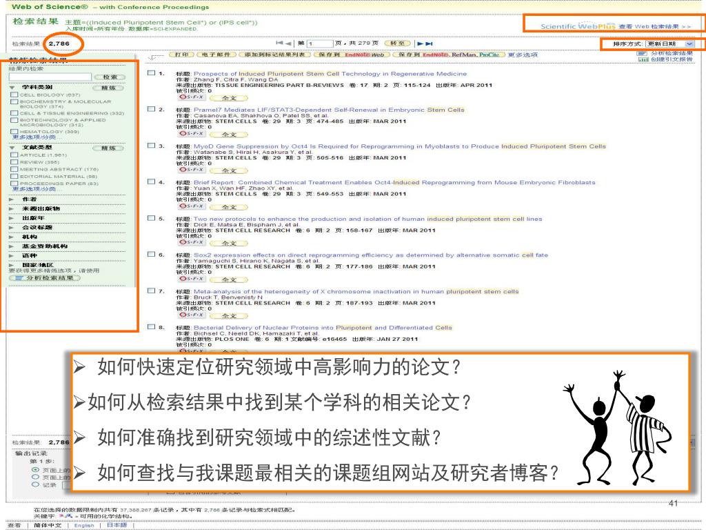Expand the 会议标题 refine section
The width and height of the screenshot is (706, 530).
click(12, 228)
